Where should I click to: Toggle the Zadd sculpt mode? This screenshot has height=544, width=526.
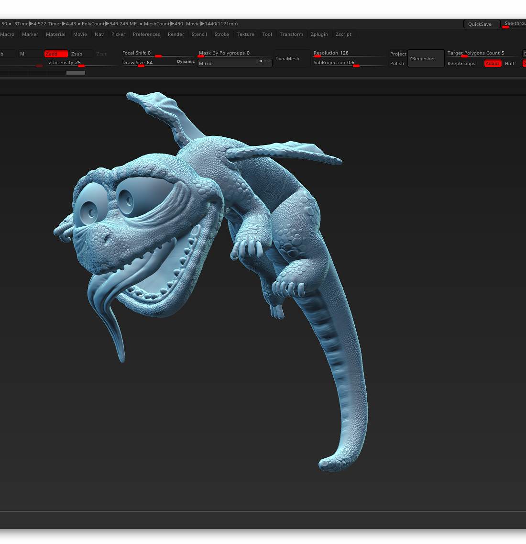pos(56,54)
